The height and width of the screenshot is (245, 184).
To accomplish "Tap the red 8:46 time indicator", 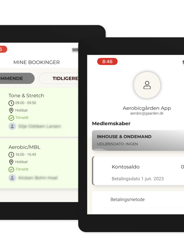I will tap(107, 61).
